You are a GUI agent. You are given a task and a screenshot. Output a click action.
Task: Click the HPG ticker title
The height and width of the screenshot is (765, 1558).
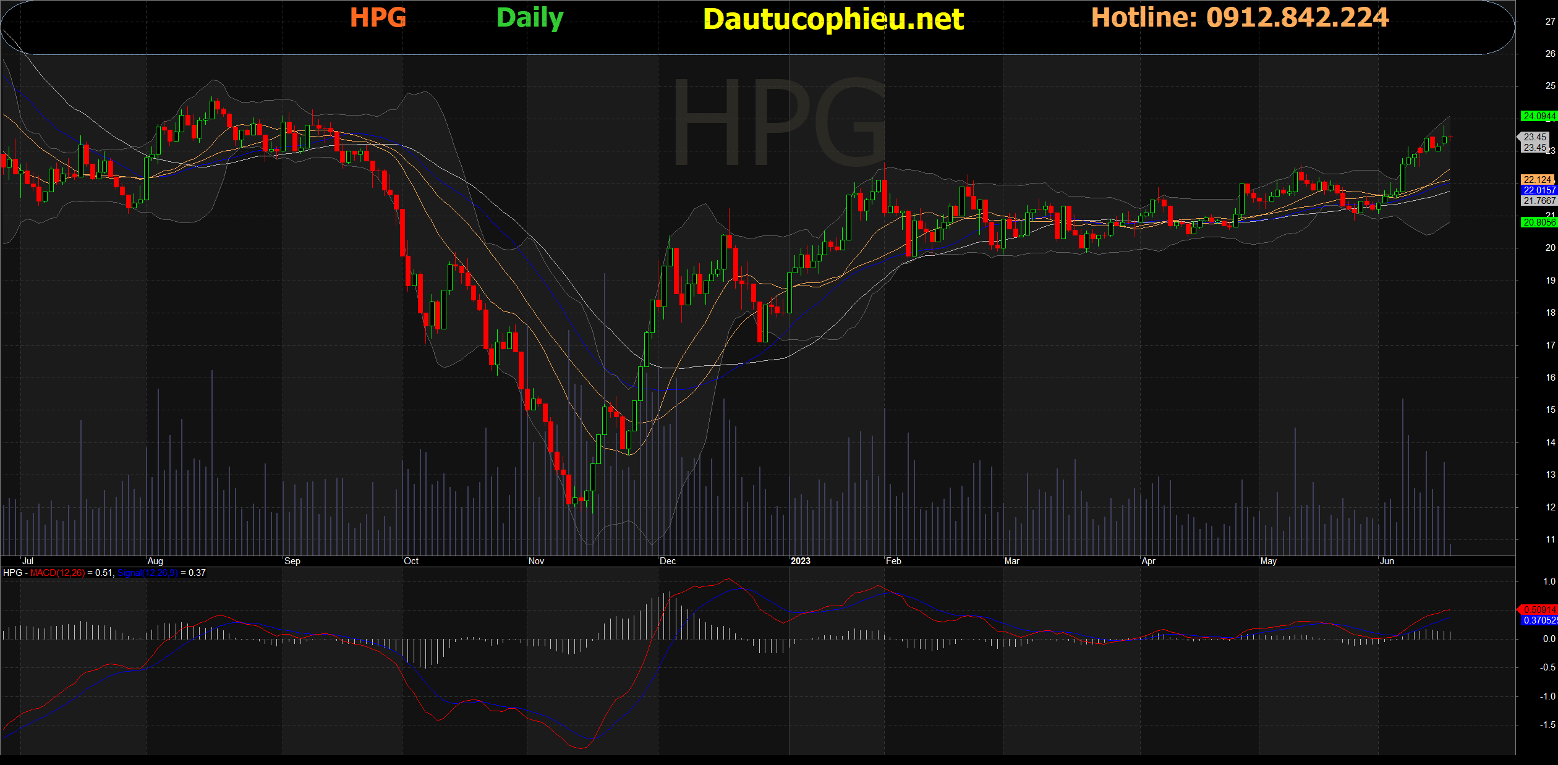(378, 17)
